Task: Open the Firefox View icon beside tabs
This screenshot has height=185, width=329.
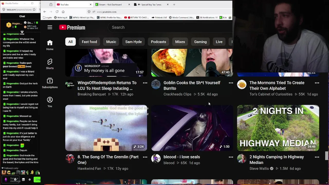Action: tap(51, 4)
